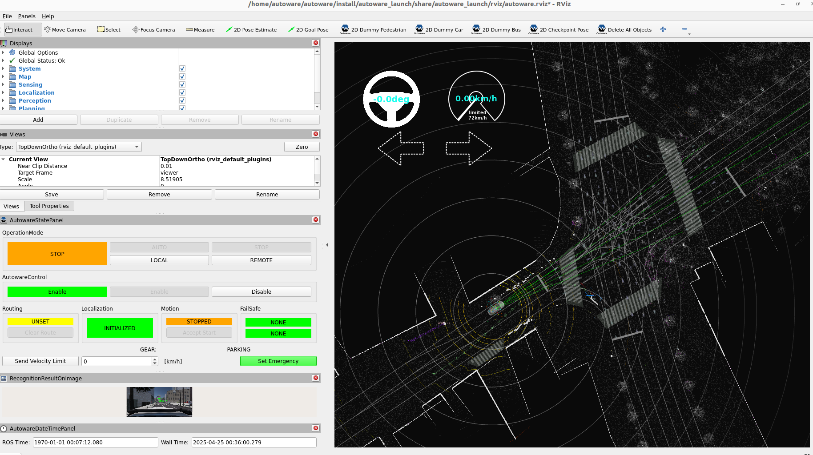
Task: Switch to the Tool Properties tab
Action: (x=49, y=206)
